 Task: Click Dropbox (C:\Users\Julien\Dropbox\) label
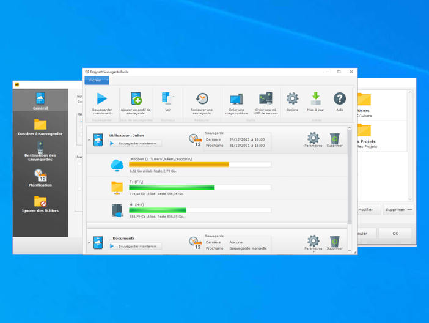[x=161, y=159]
